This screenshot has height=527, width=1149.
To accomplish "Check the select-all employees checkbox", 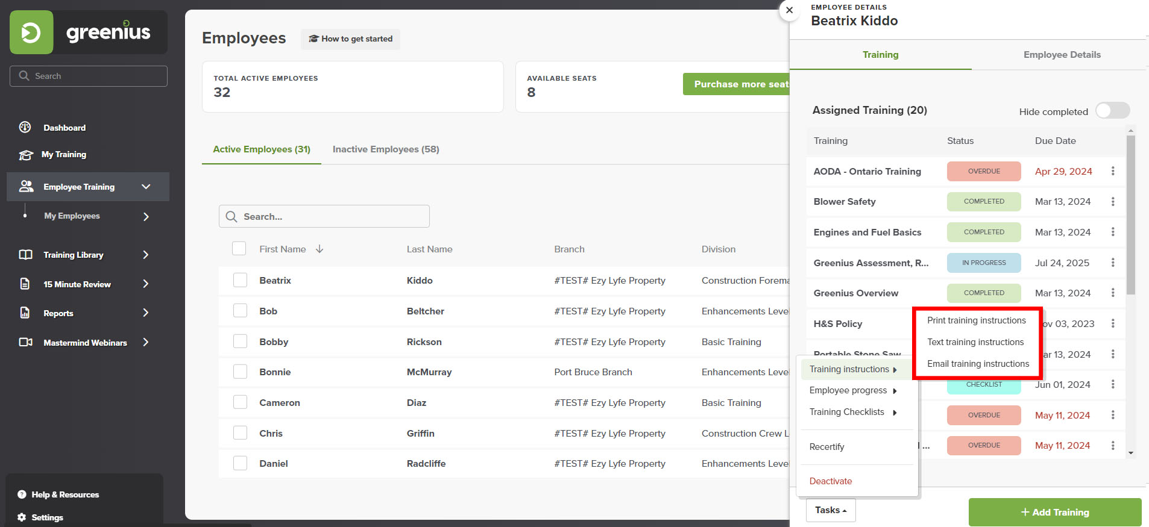I will [x=239, y=248].
